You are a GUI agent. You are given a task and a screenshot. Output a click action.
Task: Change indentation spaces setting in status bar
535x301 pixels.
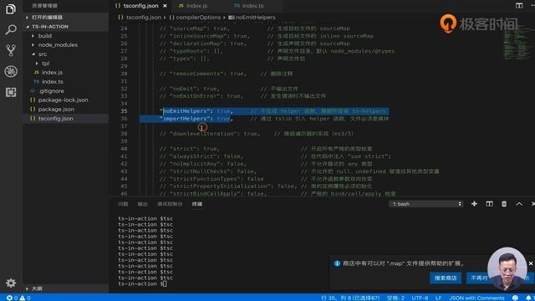tap(395, 298)
